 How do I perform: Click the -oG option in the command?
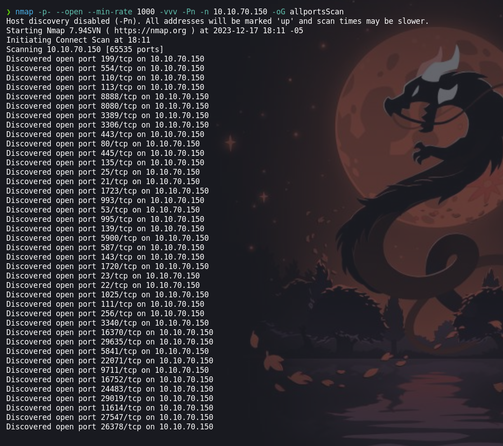click(x=278, y=12)
